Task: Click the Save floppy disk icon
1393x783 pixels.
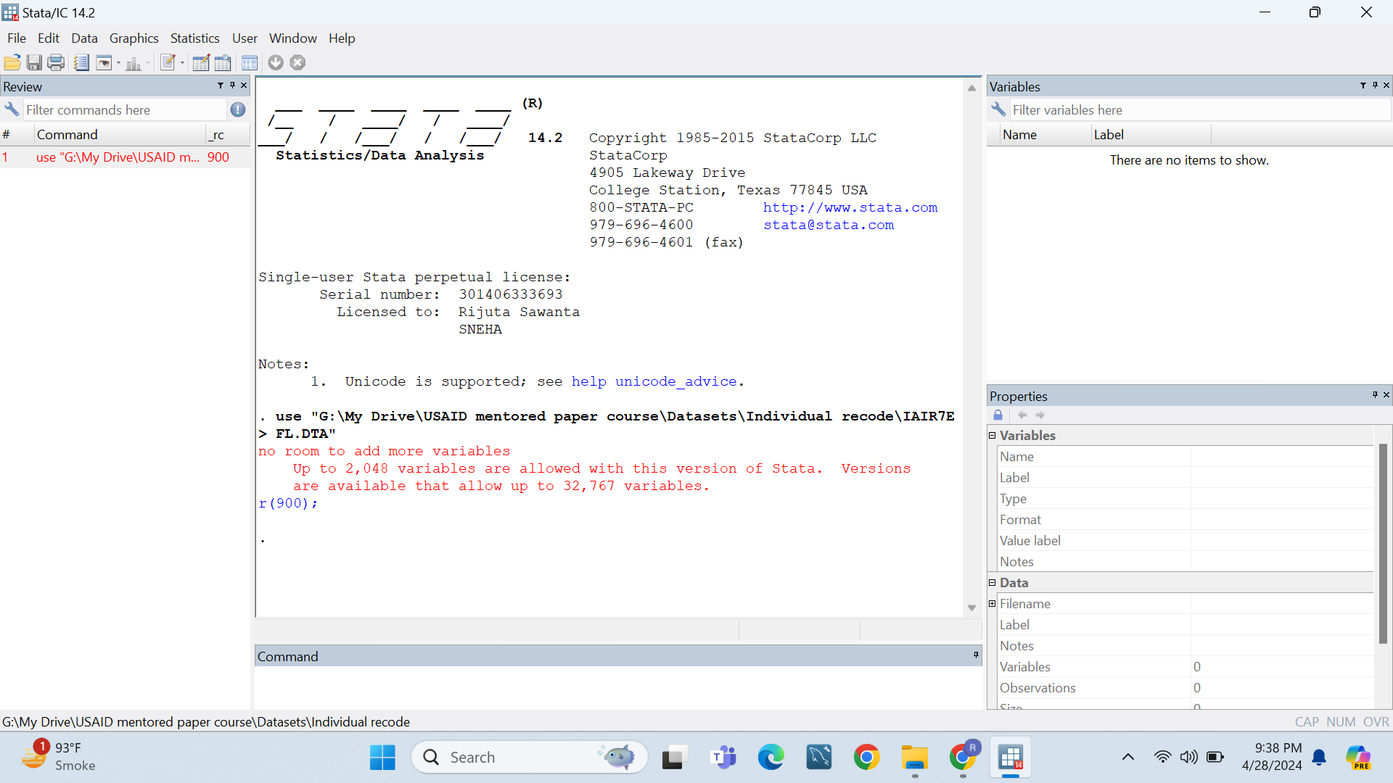Action: click(x=34, y=63)
